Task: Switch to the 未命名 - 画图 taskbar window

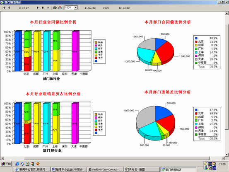Action: [x=142, y=170]
